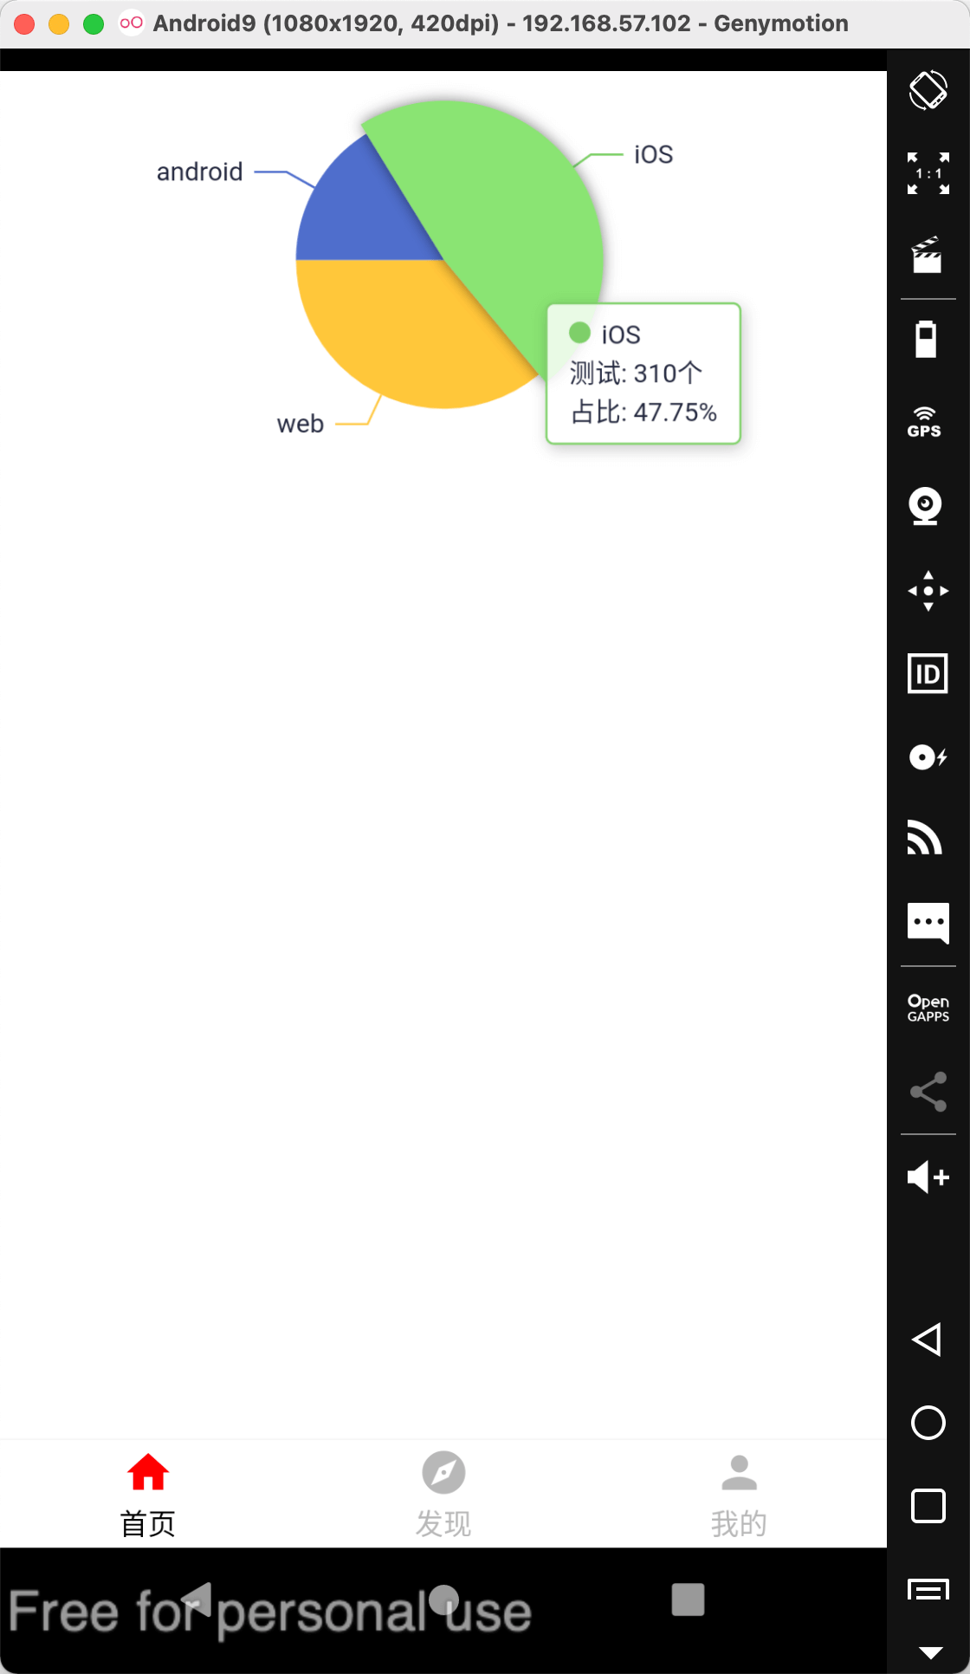Switch to the 我的 tab

coord(739,1494)
